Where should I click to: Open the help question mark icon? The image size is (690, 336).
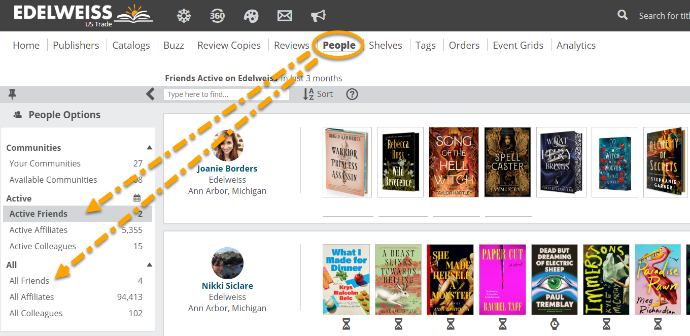pos(352,94)
